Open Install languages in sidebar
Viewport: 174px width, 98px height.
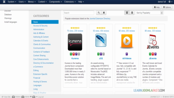click(11, 22)
